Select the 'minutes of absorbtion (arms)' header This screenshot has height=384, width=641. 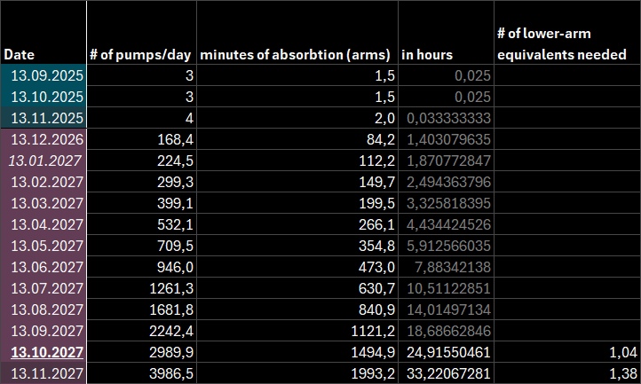(x=297, y=55)
